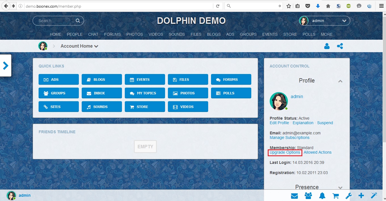Click the notifications bell icon
Screen dimensions: 386x201
(322, 196)
